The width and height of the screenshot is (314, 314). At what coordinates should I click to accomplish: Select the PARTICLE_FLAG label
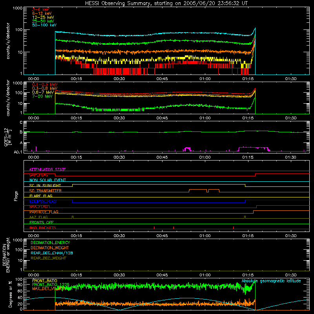click(44, 212)
